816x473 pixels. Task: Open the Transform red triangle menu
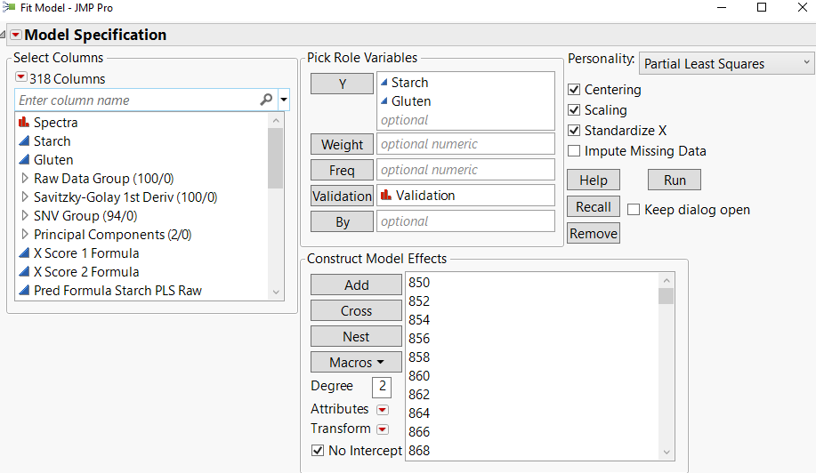383,429
